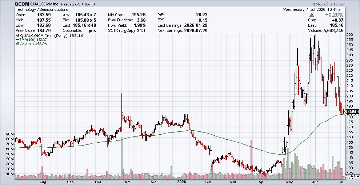Image resolution: width=360 pixels, height=185 pixels.
Task: Click the QUALCOMM Inc. company name in the header
Action: click(44, 4)
